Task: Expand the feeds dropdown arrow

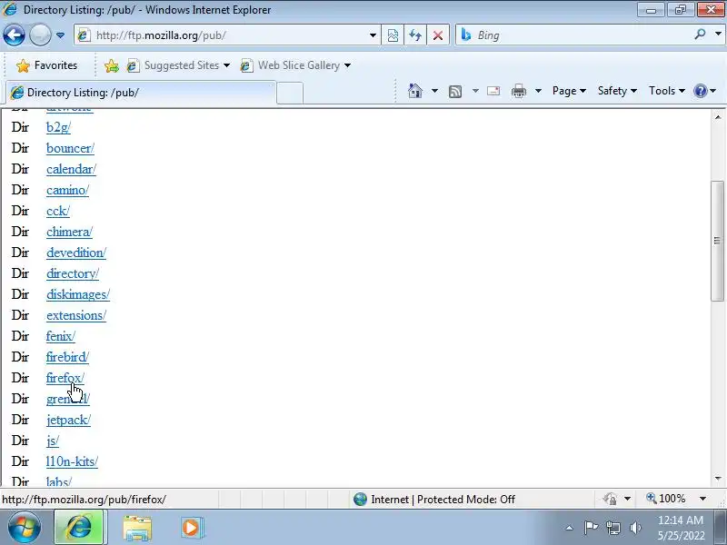Action: click(x=475, y=91)
